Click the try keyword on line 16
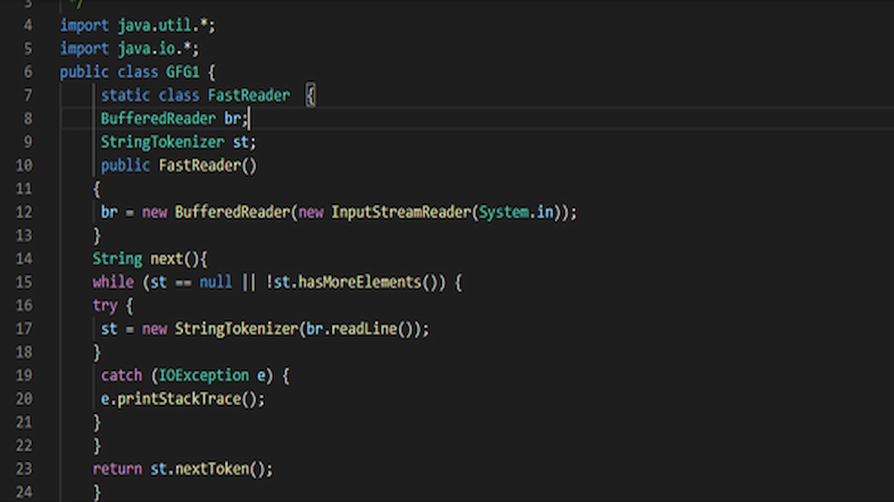 point(105,306)
